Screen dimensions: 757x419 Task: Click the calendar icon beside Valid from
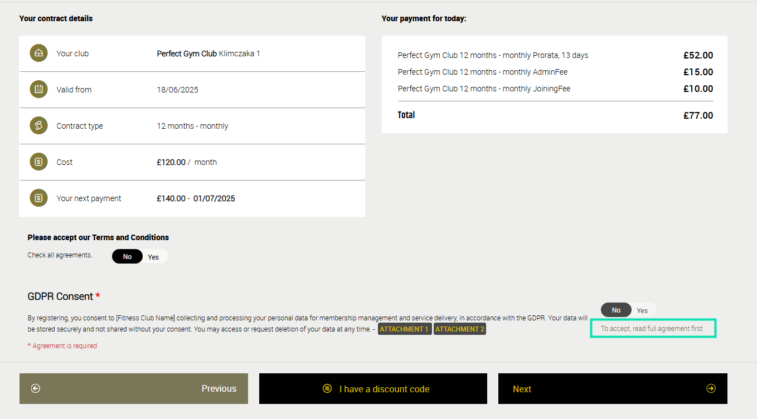pyautogui.click(x=38, y=89)
